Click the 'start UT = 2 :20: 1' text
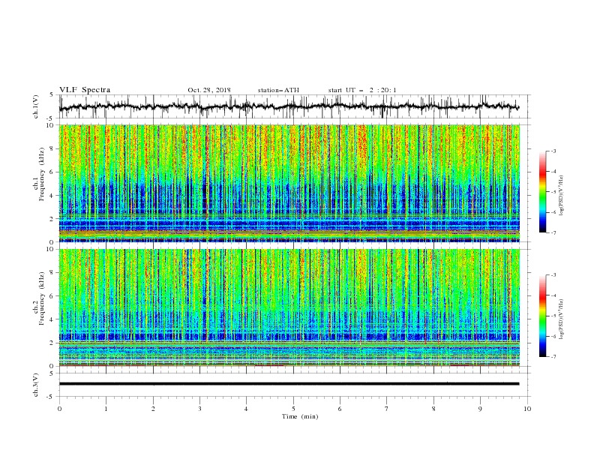594x459 pixels. click(x=362, y=90)
